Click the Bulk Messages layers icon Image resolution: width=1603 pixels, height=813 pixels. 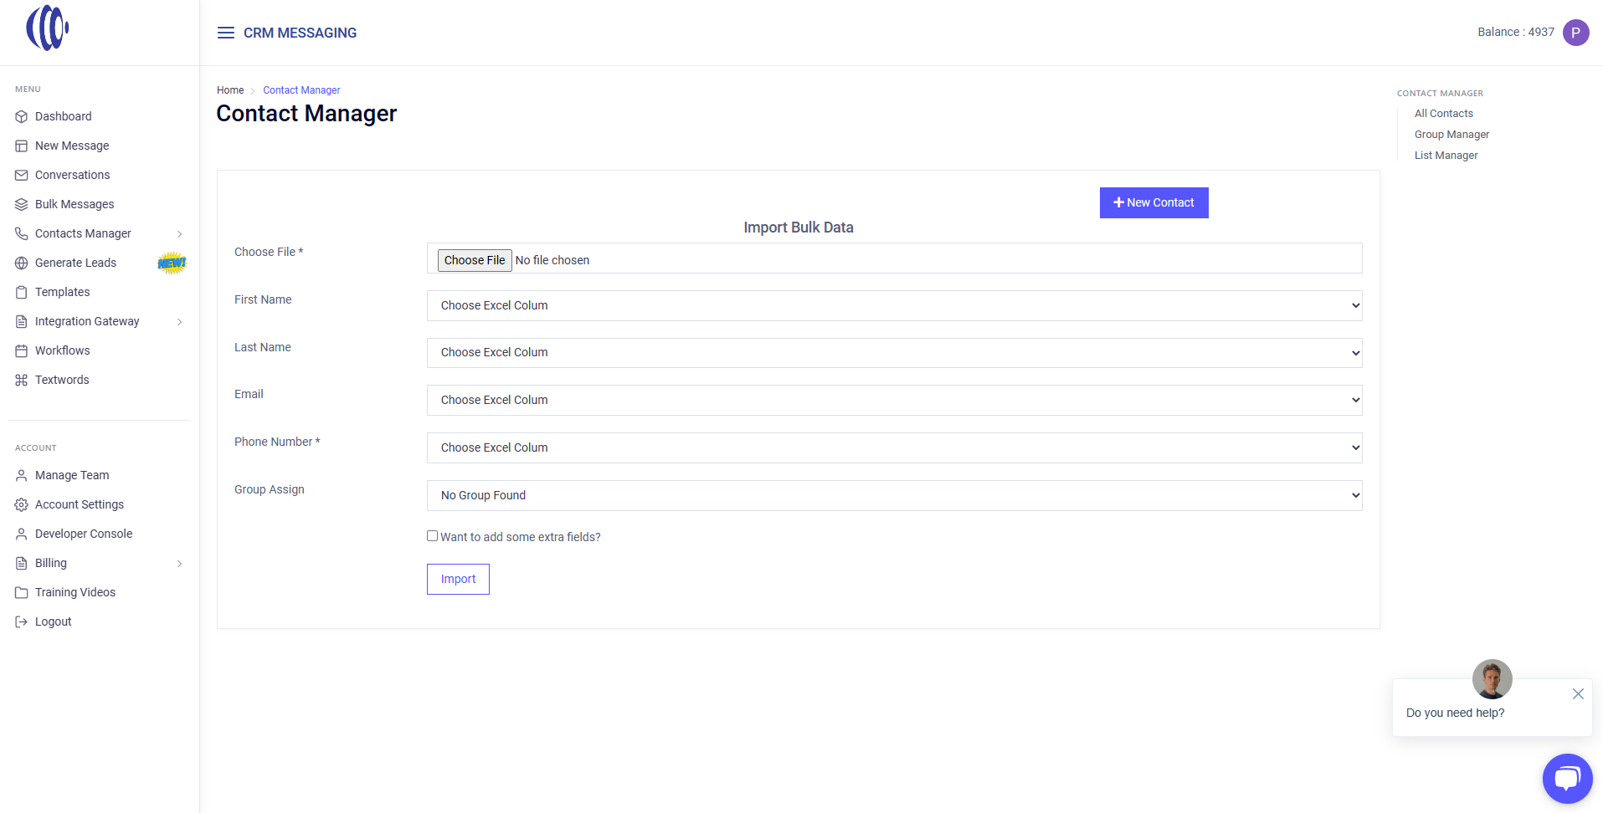(x=22, y=205)
